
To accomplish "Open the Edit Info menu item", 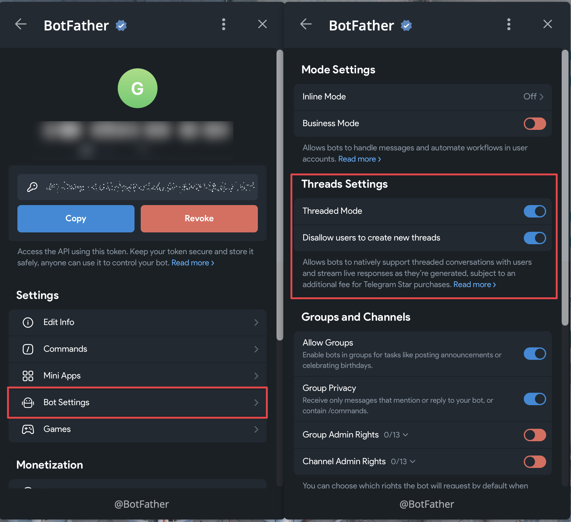I will point(137,322).
